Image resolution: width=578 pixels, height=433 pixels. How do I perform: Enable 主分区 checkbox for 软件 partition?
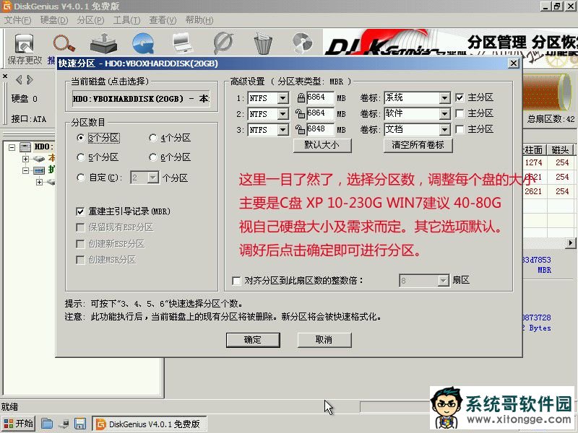460,113
